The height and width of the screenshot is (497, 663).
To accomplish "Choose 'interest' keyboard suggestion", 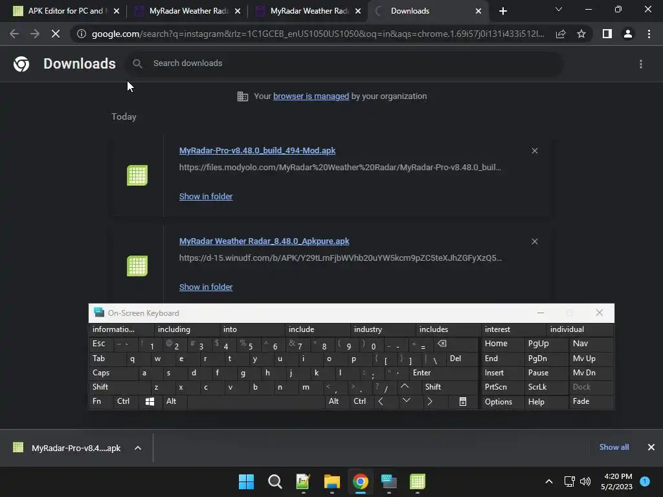I will tap(513, 329).
